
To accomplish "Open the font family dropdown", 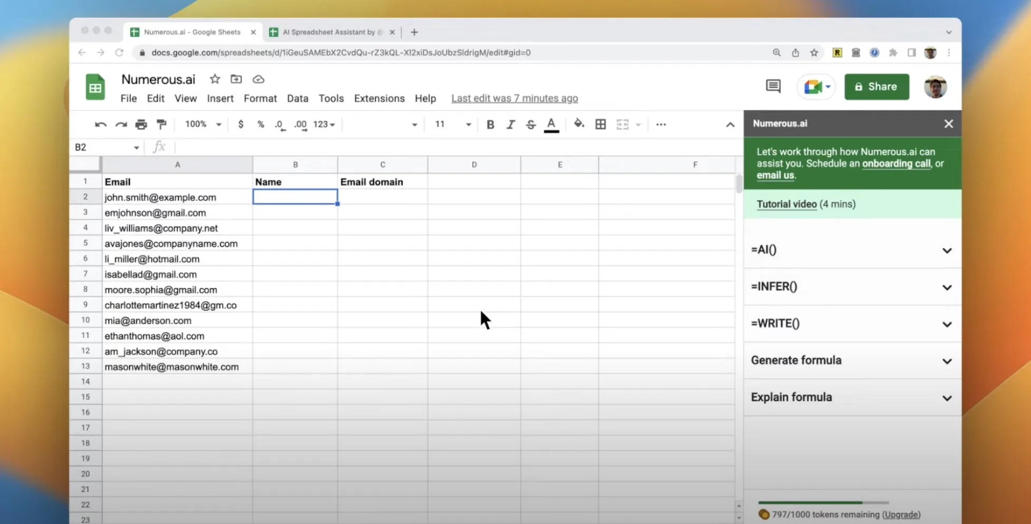I will 382,124.
